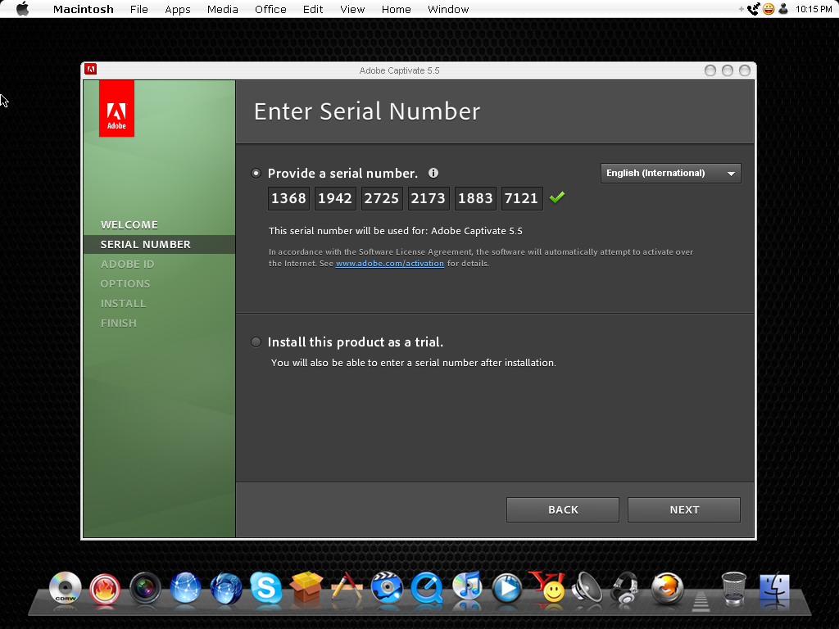This screenshot has height=629, width=839.
Task: Launch the blue play button media player
Action: pos(506,588)
